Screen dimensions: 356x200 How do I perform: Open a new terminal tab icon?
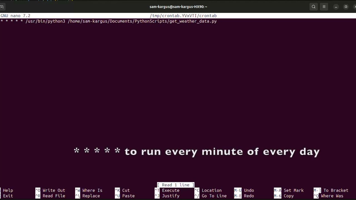(2, 7)
